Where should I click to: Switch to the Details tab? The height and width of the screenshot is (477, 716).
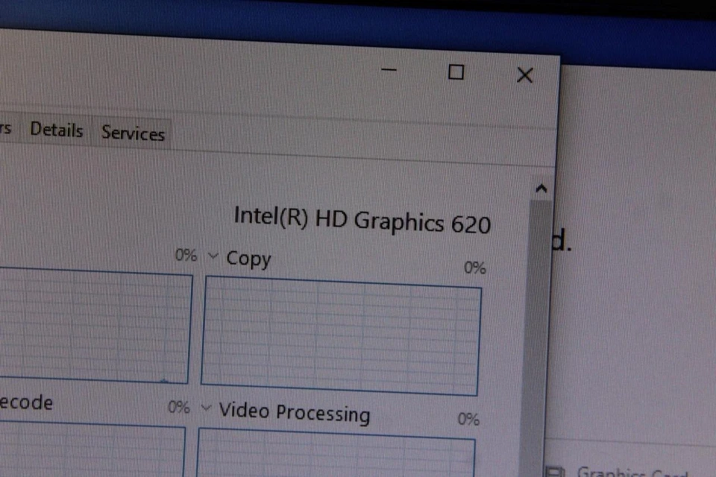[56, 130]
